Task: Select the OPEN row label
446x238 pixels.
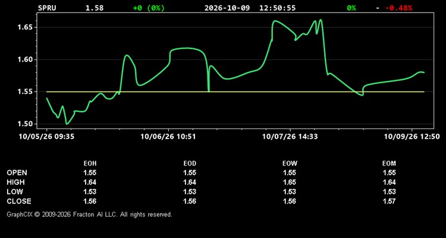Action: coord(17,173)
